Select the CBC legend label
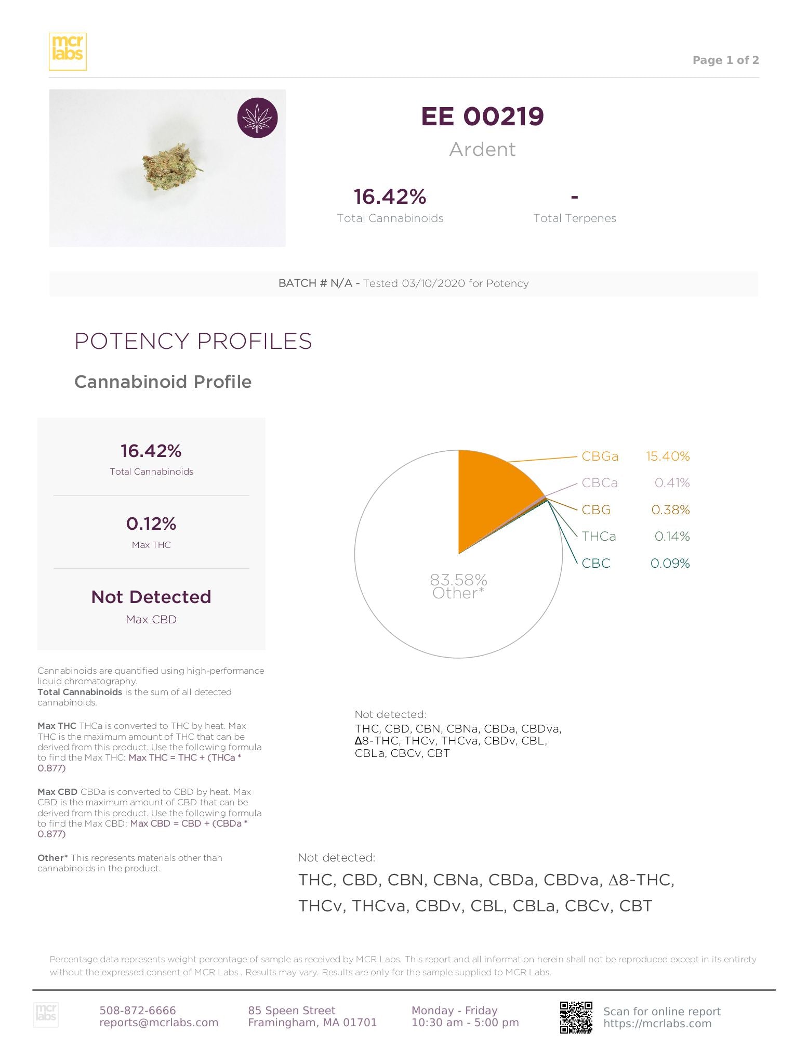Image resolution: width=807 pixels, height=1046 pixels. [596, 564]
